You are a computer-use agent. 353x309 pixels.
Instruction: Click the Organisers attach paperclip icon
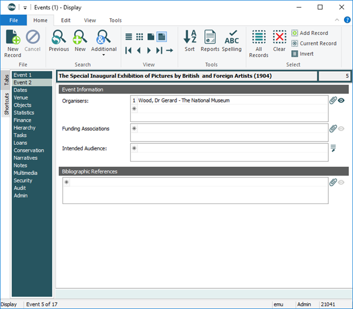[332, 101]
